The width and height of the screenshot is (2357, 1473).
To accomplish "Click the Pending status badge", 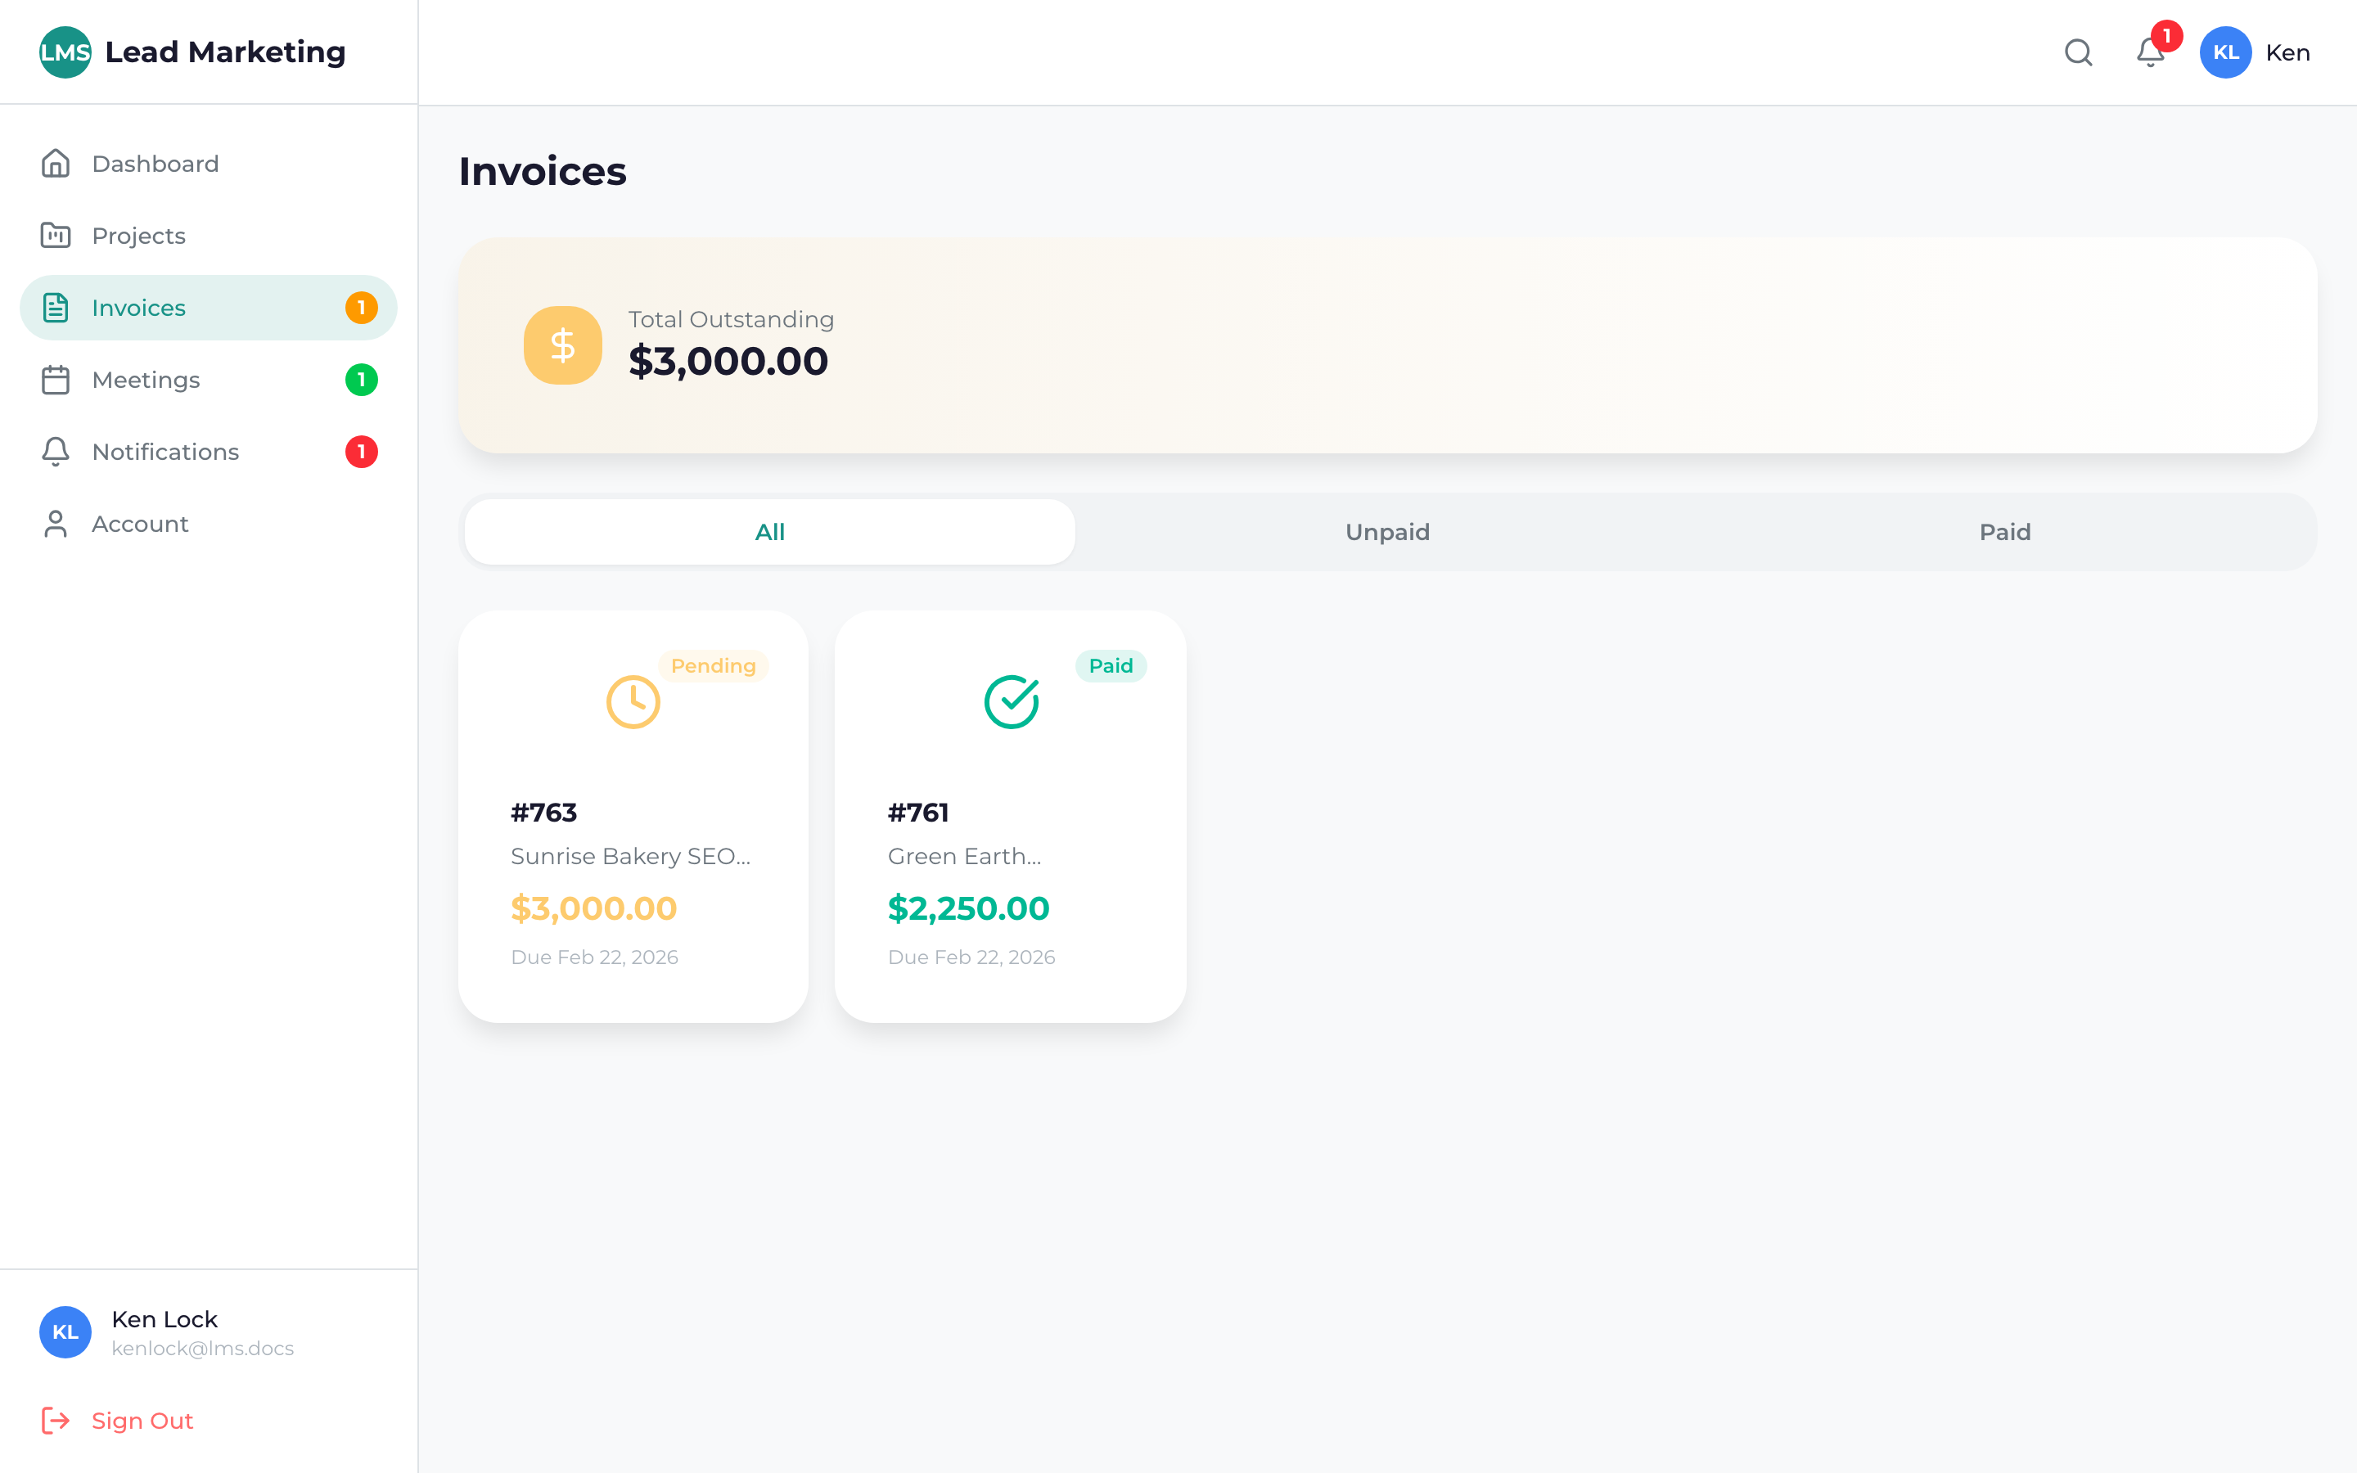I will [713, 666].
